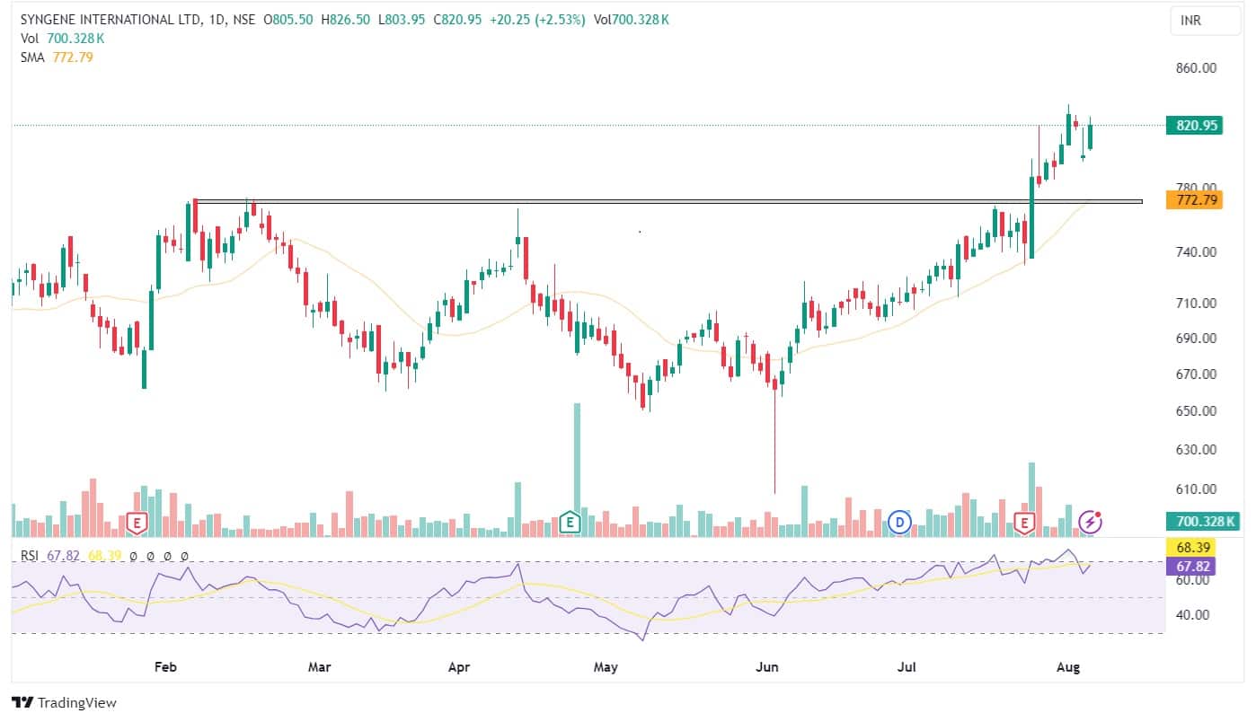Viewport: 1256px width, 722px height.
Task: Click the May label on time axis
Action: [x=606, y=667]
